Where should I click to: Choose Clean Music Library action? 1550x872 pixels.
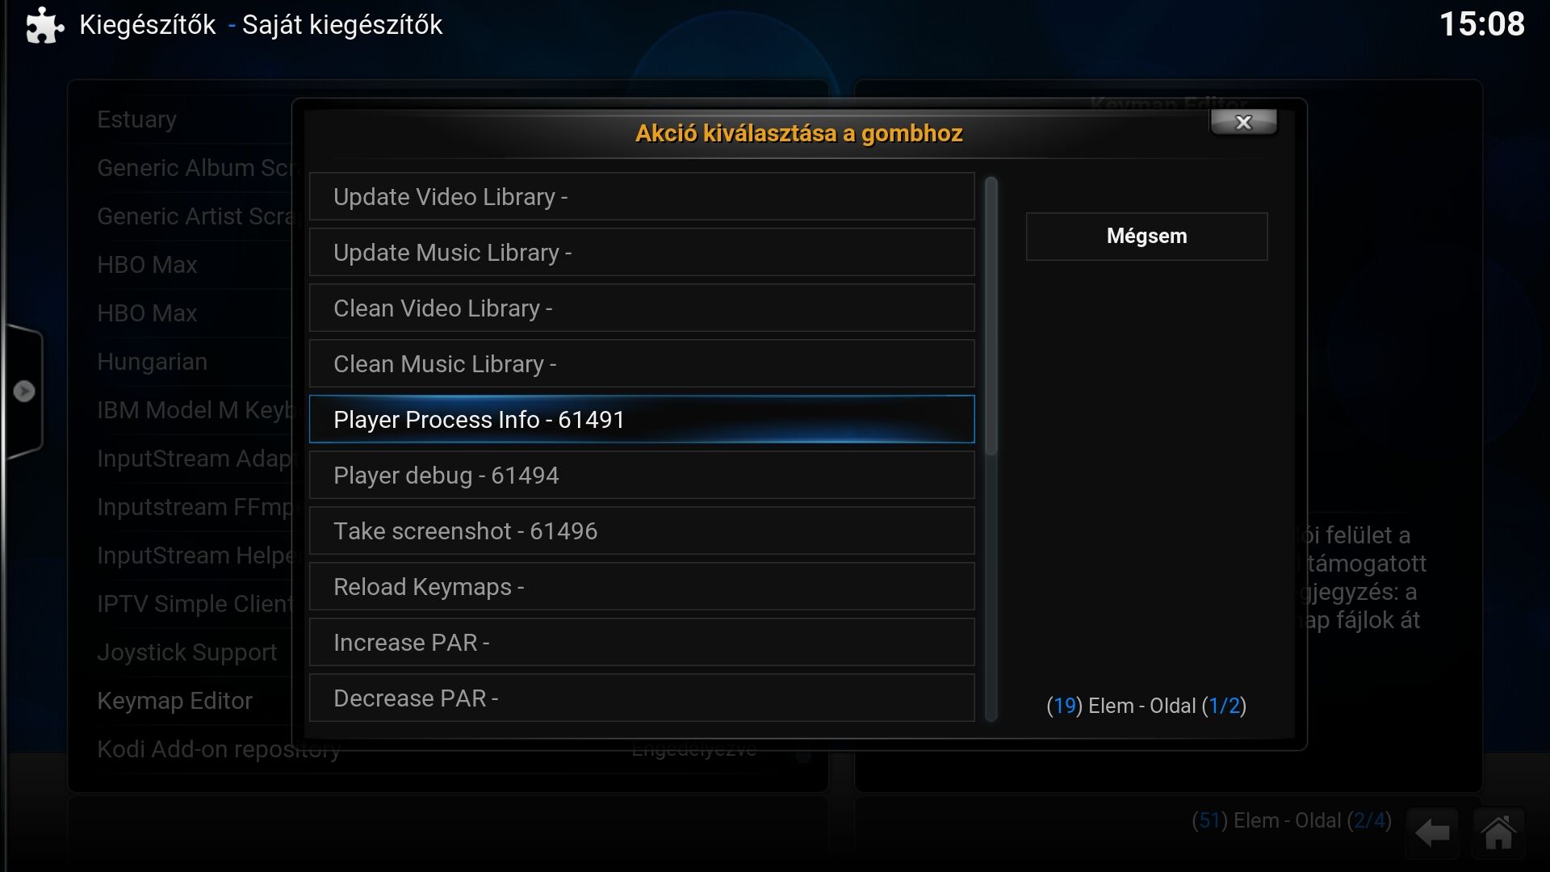pyautogui.click(x=642, y=363)
